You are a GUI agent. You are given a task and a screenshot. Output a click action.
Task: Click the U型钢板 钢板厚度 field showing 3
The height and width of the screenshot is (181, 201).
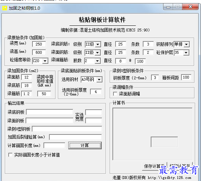pyautogui.click(x=155, y=78)
